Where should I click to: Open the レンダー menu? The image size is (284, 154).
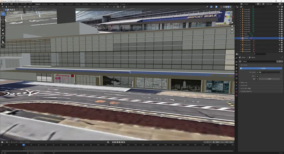(x=17, y=4)
